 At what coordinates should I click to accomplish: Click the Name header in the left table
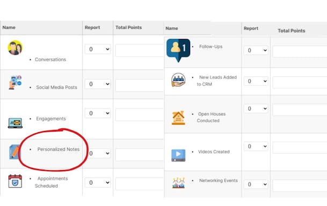pos(9,27)
